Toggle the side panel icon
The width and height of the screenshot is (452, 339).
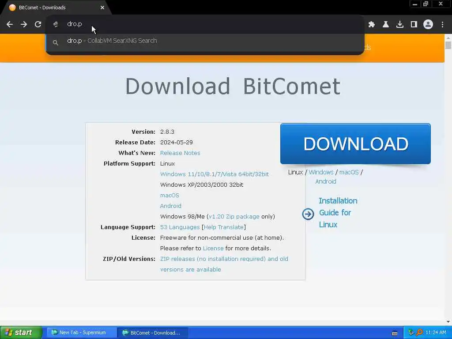[x=414, y=25]
